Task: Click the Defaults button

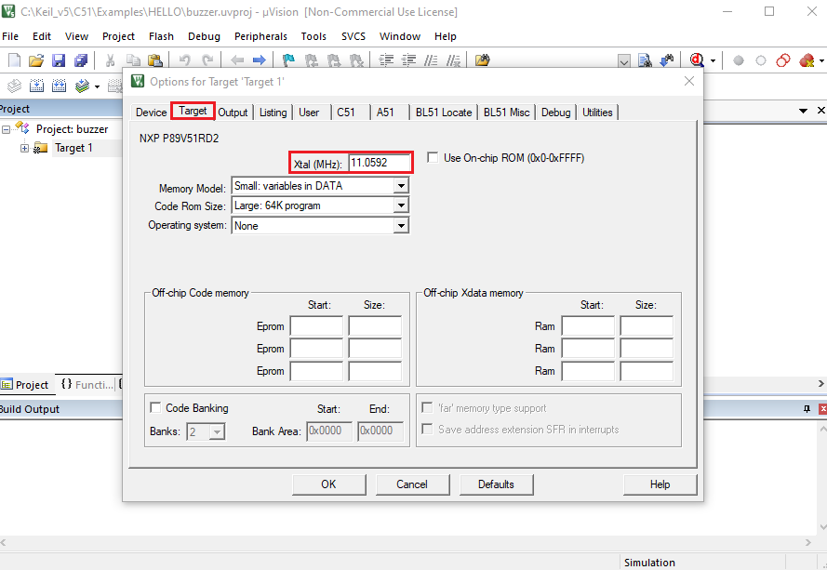Action: pyautogui.click(x=496, y=484)
